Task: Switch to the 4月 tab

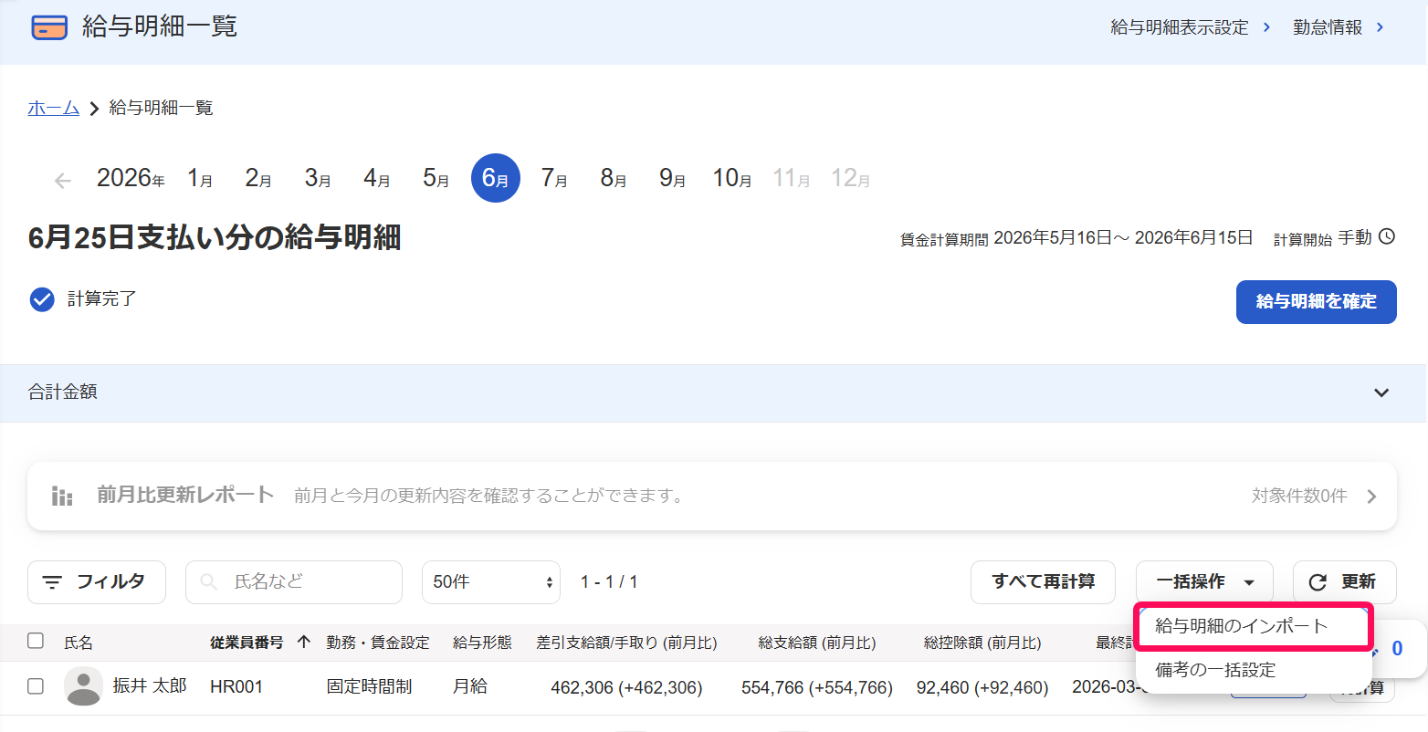Action: point(377,178)
